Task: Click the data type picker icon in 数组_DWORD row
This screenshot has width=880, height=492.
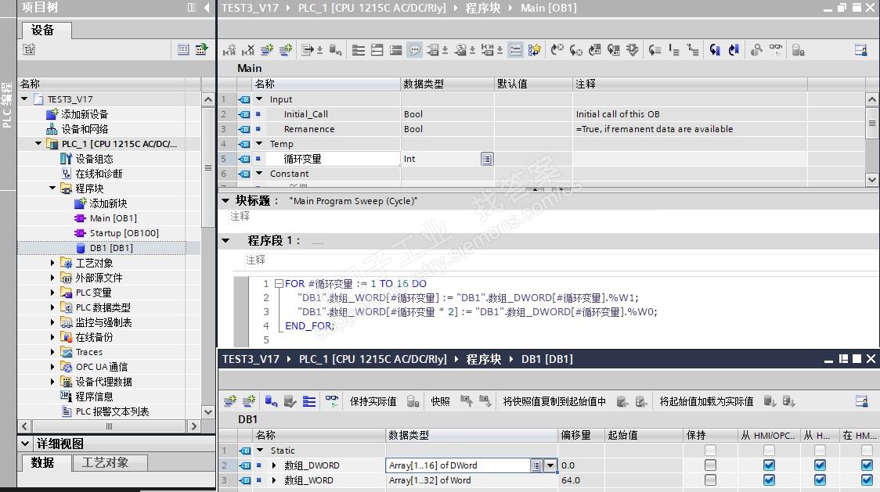Action: tap(536, 465)
